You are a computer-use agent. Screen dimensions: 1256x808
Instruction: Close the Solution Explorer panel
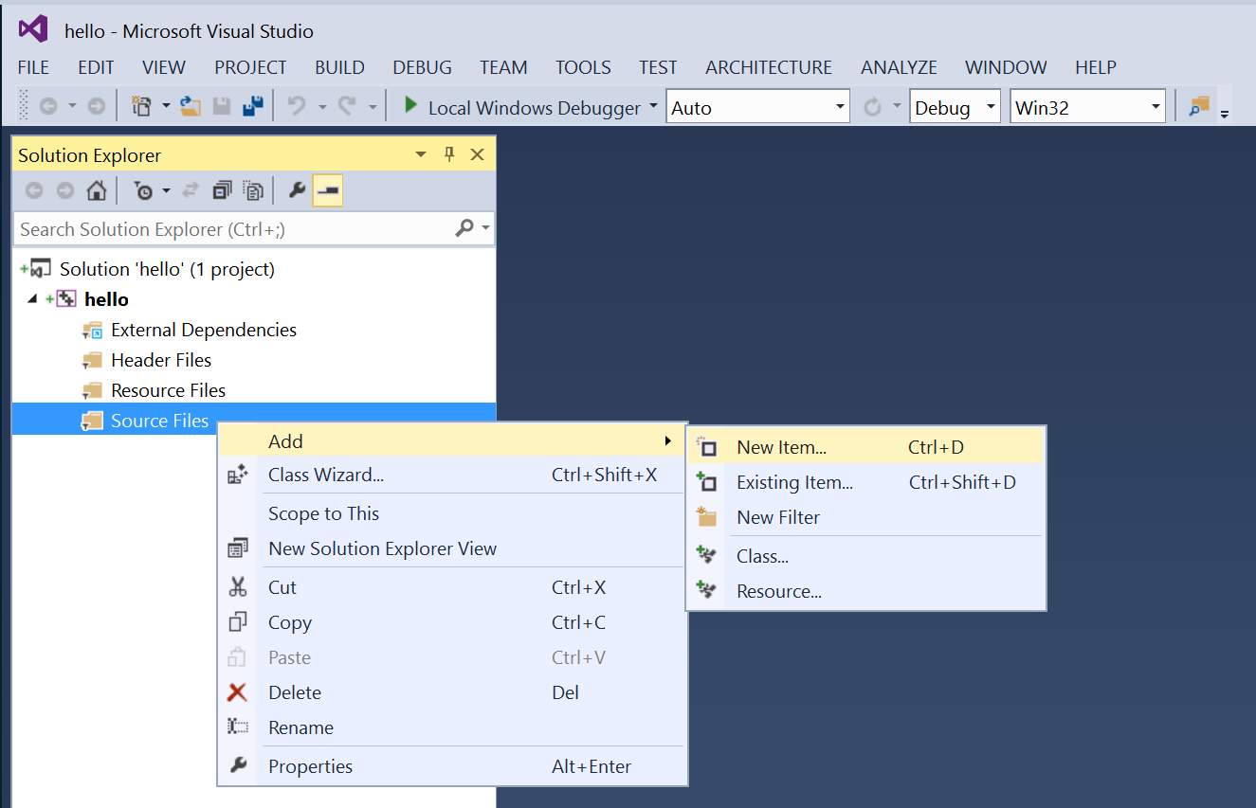click(477, 154)
